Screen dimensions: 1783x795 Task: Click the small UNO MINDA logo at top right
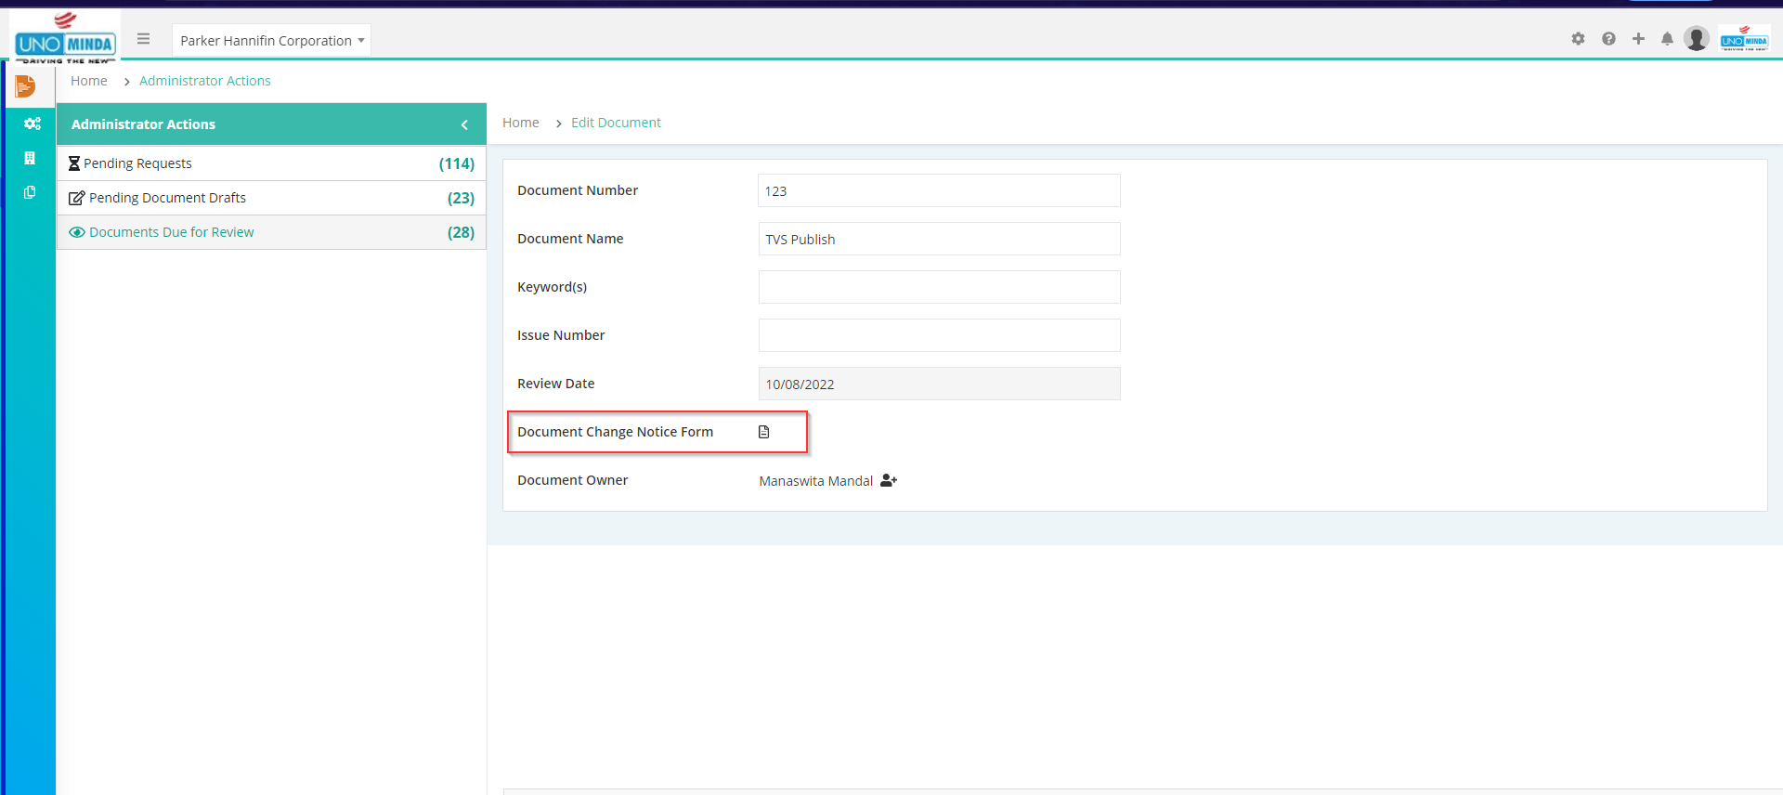[1744, 38]
